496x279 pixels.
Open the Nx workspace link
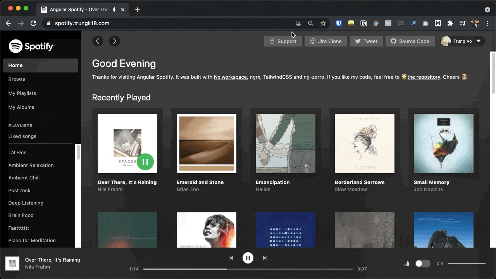tap(230, 77)
